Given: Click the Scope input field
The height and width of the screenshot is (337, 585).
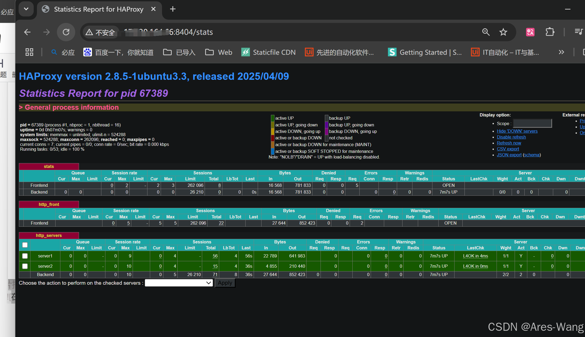Looking at the screenshot, I should 532,123.
